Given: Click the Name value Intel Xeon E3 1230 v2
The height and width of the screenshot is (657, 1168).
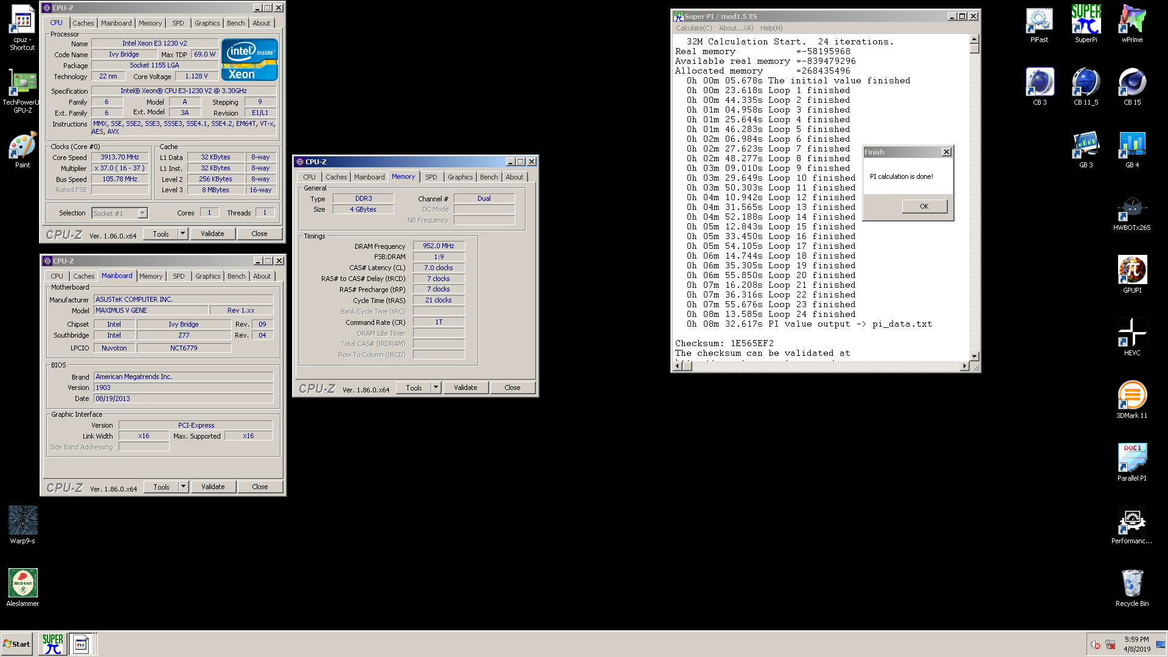Looking at the screenshot, I should pos(155,43).
